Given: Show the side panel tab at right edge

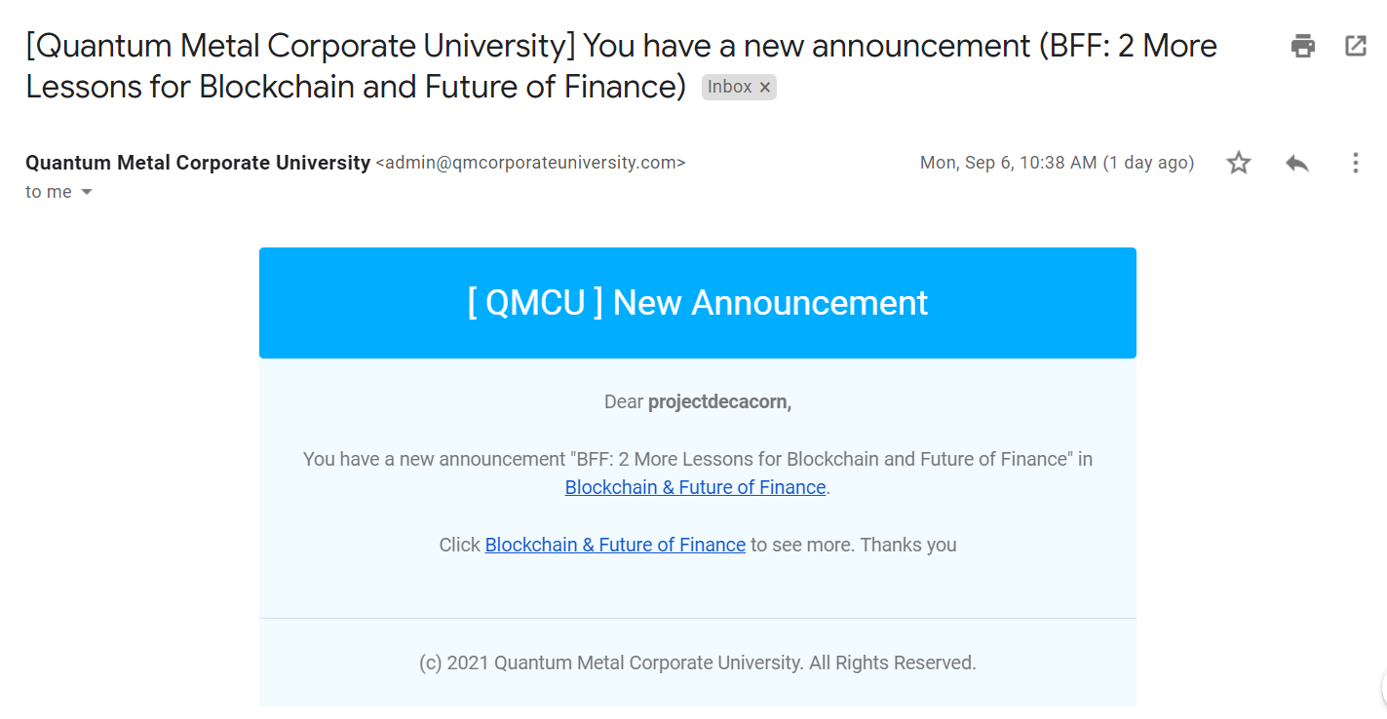Looking at the screenshot, I should click(1382, 689).
